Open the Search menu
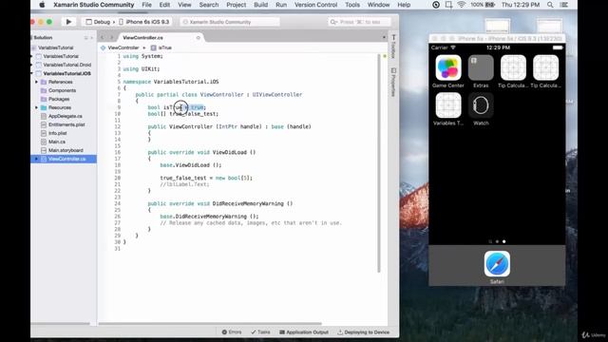Screen dimensions: 608x342 209,5
